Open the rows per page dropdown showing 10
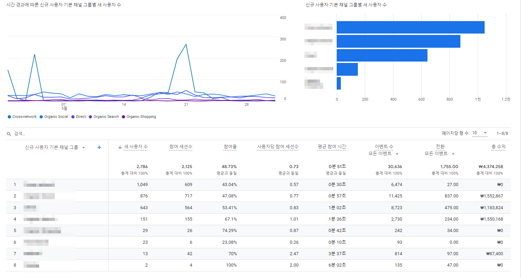 coord(480,133)
